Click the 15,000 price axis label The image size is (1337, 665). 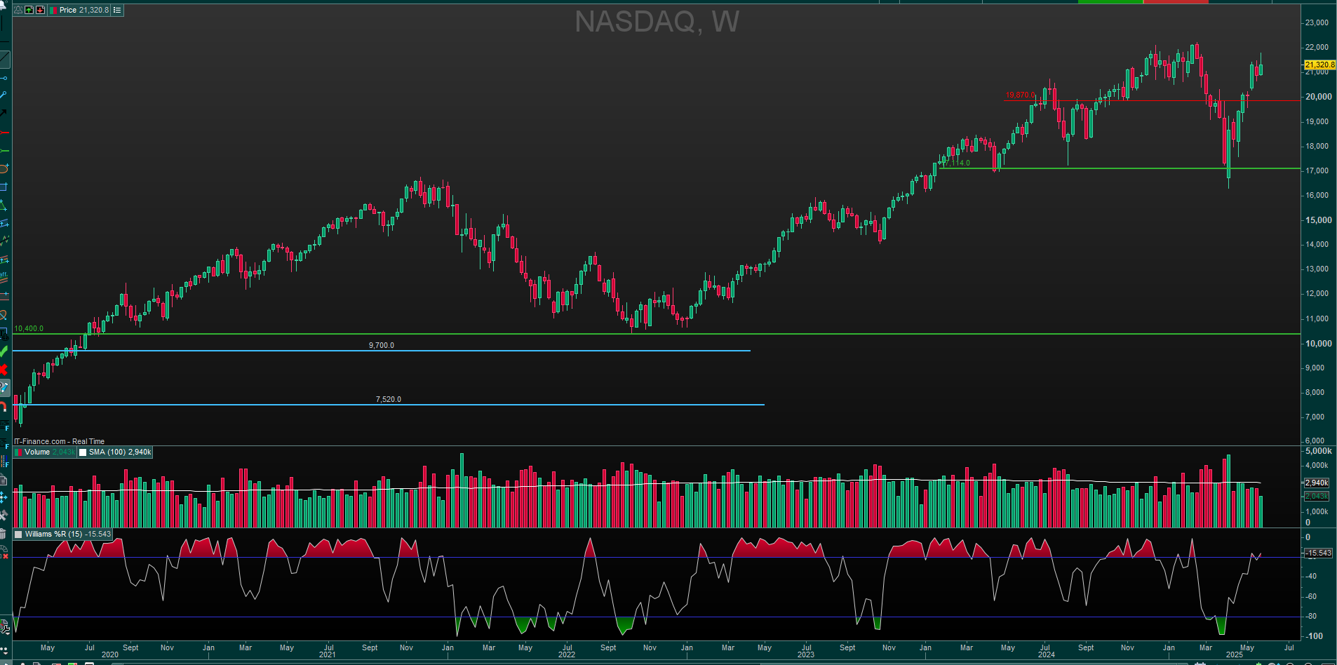pyautogui.click(x=1318, y=220)
